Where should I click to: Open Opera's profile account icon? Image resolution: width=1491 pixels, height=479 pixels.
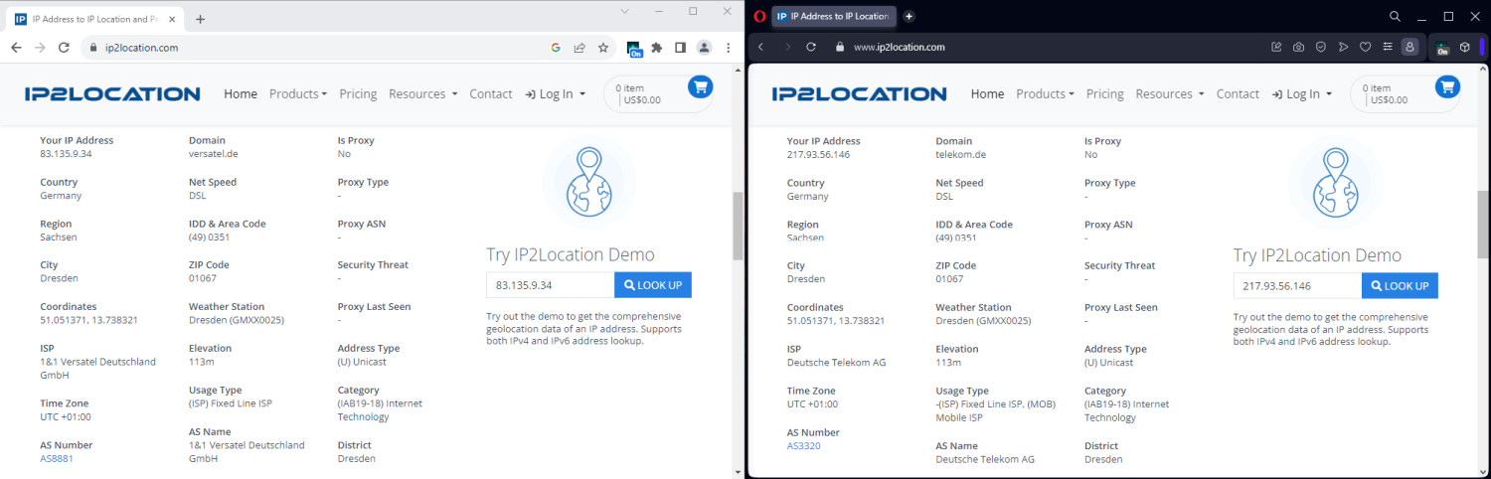[1409, 47]
